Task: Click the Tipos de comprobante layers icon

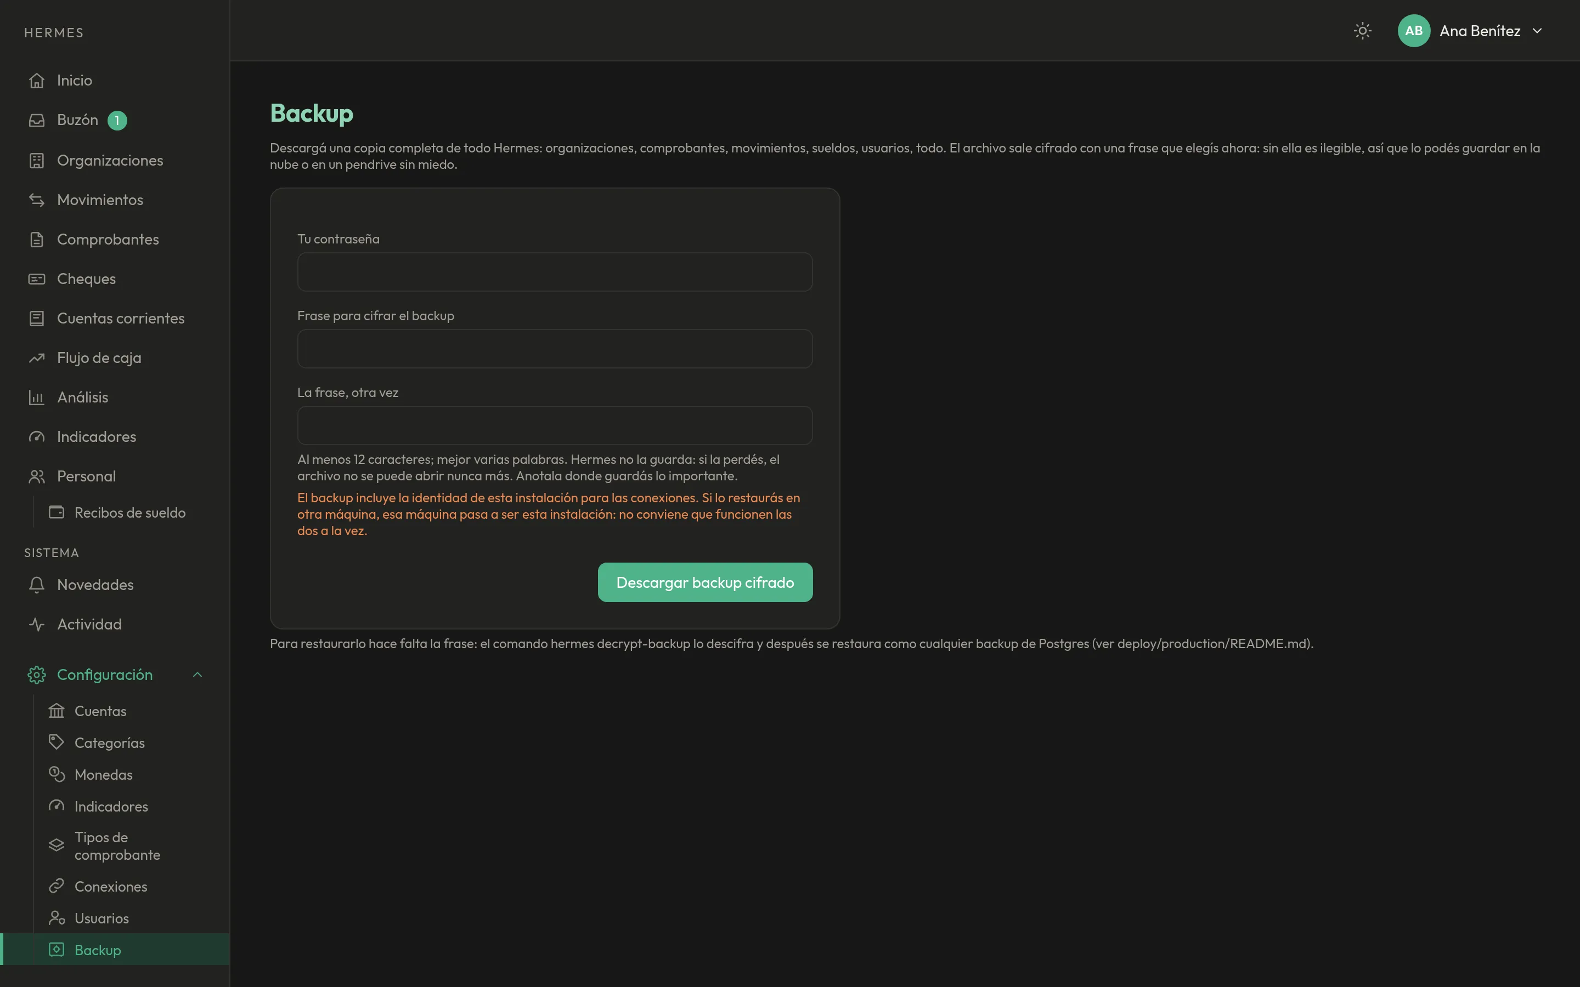Action: [57, 846]
